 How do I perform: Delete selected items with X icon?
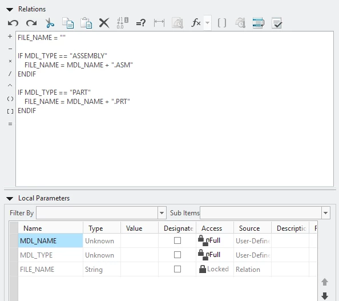[x=104, y=23]
